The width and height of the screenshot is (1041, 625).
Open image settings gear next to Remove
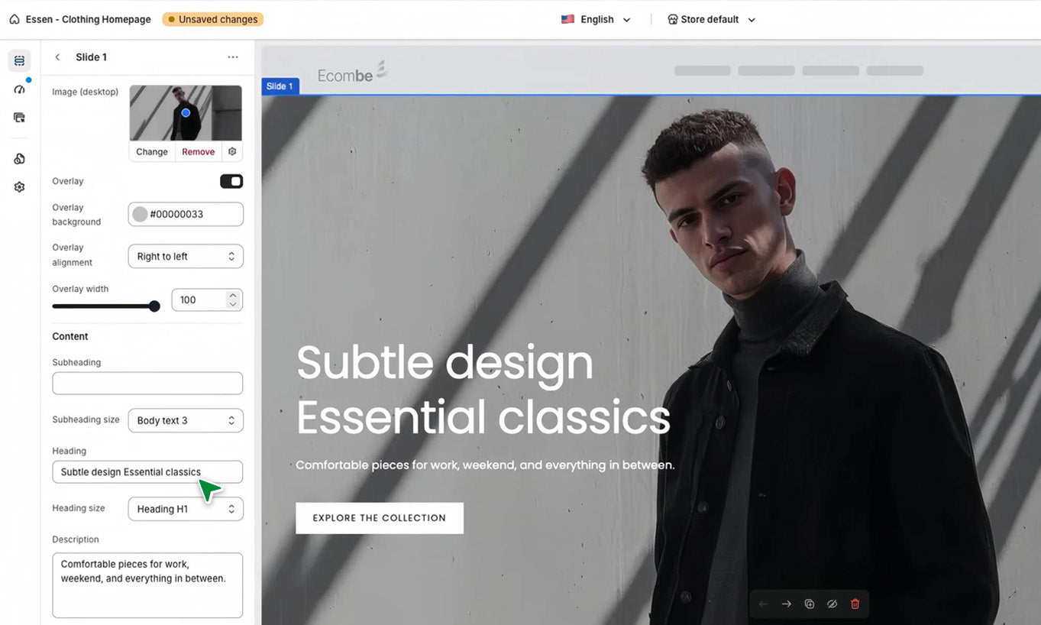click(232, 151)
